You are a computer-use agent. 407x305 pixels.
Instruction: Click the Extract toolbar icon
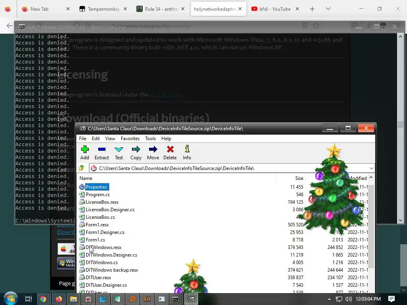pyautogui.click(x=102, y=152)
